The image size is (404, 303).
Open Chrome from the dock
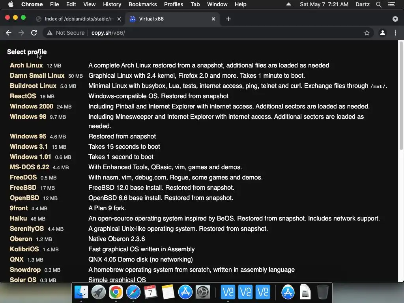116,292
